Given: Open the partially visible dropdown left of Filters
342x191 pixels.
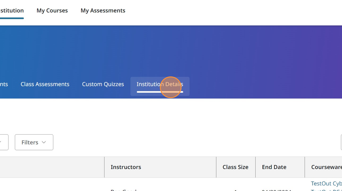Looking at the screenshot, I should 4,142.
